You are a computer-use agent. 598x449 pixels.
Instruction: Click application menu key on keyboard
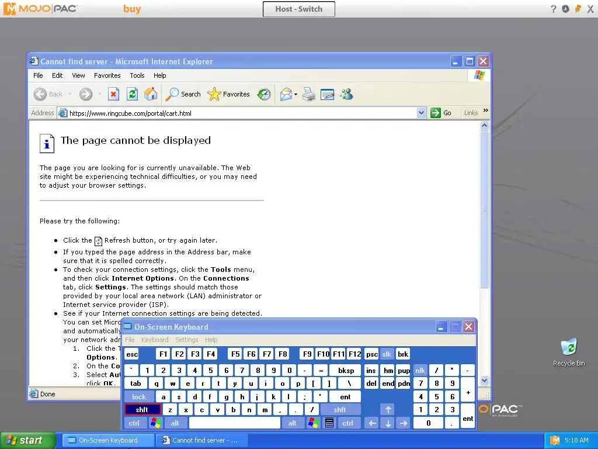[329, 423]
